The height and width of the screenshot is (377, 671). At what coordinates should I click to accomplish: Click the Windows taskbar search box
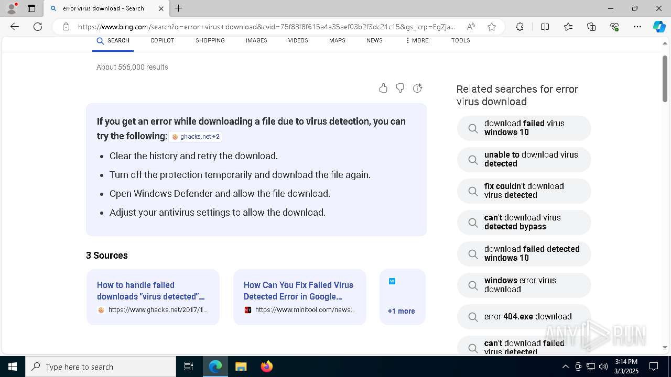(x=101, y=367)
